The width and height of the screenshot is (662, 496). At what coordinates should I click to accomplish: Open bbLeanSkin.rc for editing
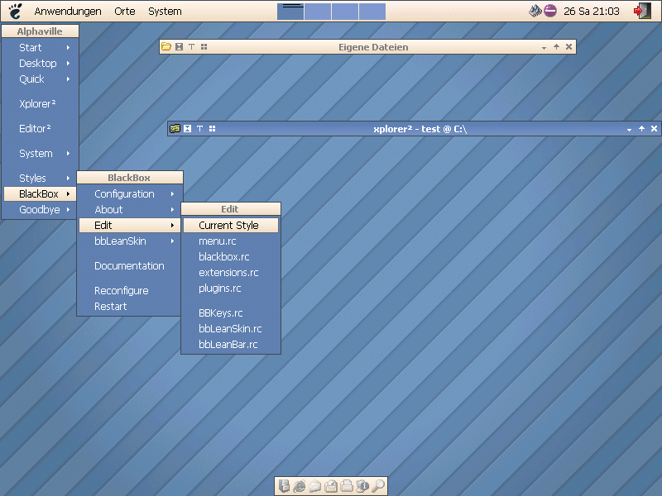pyautogui.click(x=231, y=328)
